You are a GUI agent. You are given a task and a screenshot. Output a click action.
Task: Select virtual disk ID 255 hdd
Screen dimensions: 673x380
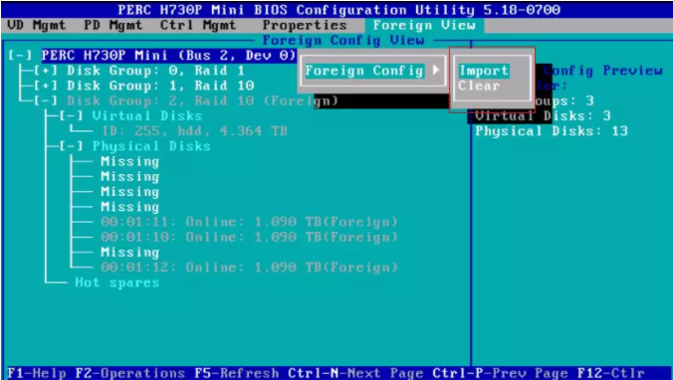(x=194, y=131)
